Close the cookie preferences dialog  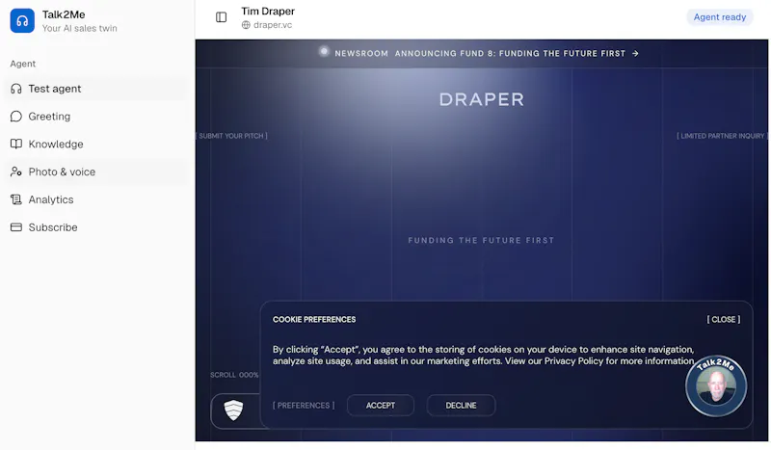pyautogui.click(x=724, y=319)
